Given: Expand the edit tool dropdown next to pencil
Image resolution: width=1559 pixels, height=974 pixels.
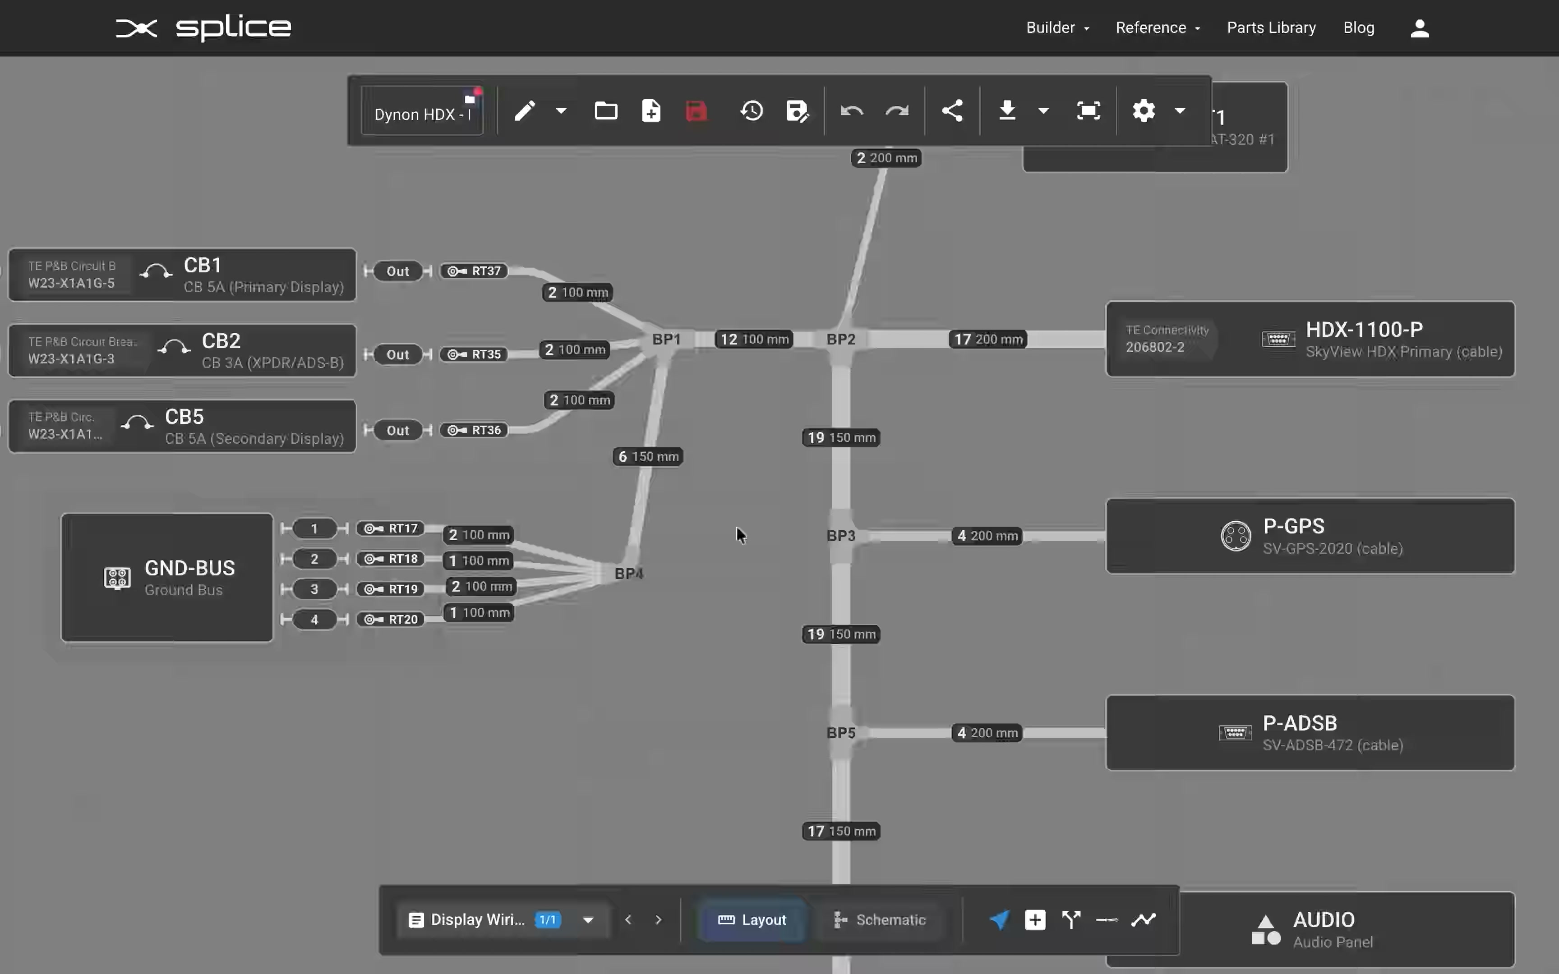Looking at the screenshot, I should (x=559, y=110).
